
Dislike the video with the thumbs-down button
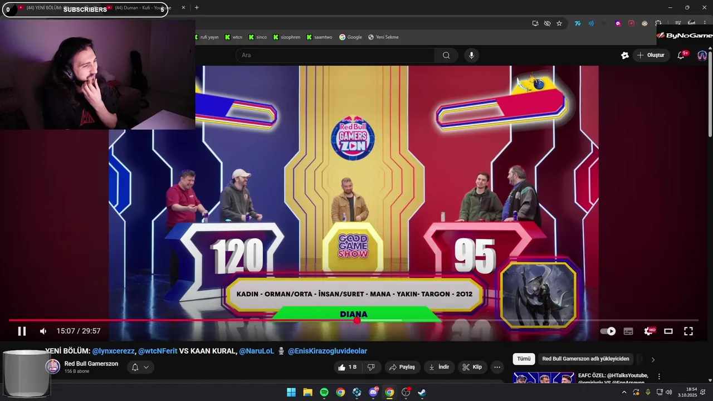[x=371, y=367]
